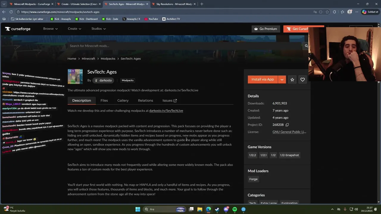Open Spotify from taskbar
The height and width of the screenshot is (214, 381).
pos(235,209)
